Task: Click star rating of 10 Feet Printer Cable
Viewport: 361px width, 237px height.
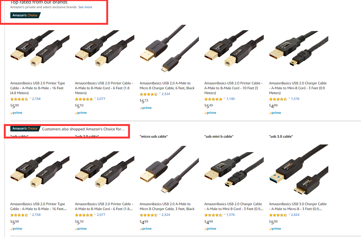Action: [213, 99]
